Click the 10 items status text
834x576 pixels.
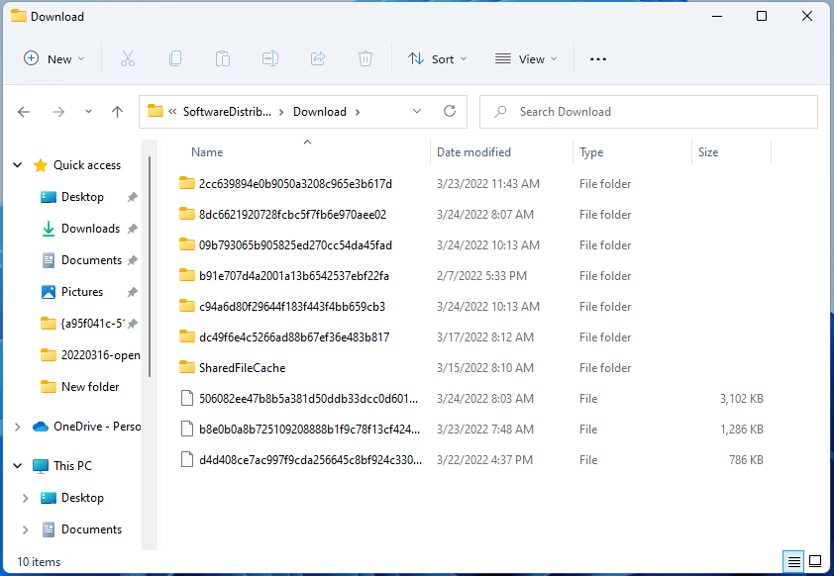pyautogui.click(x=39, y=562)
